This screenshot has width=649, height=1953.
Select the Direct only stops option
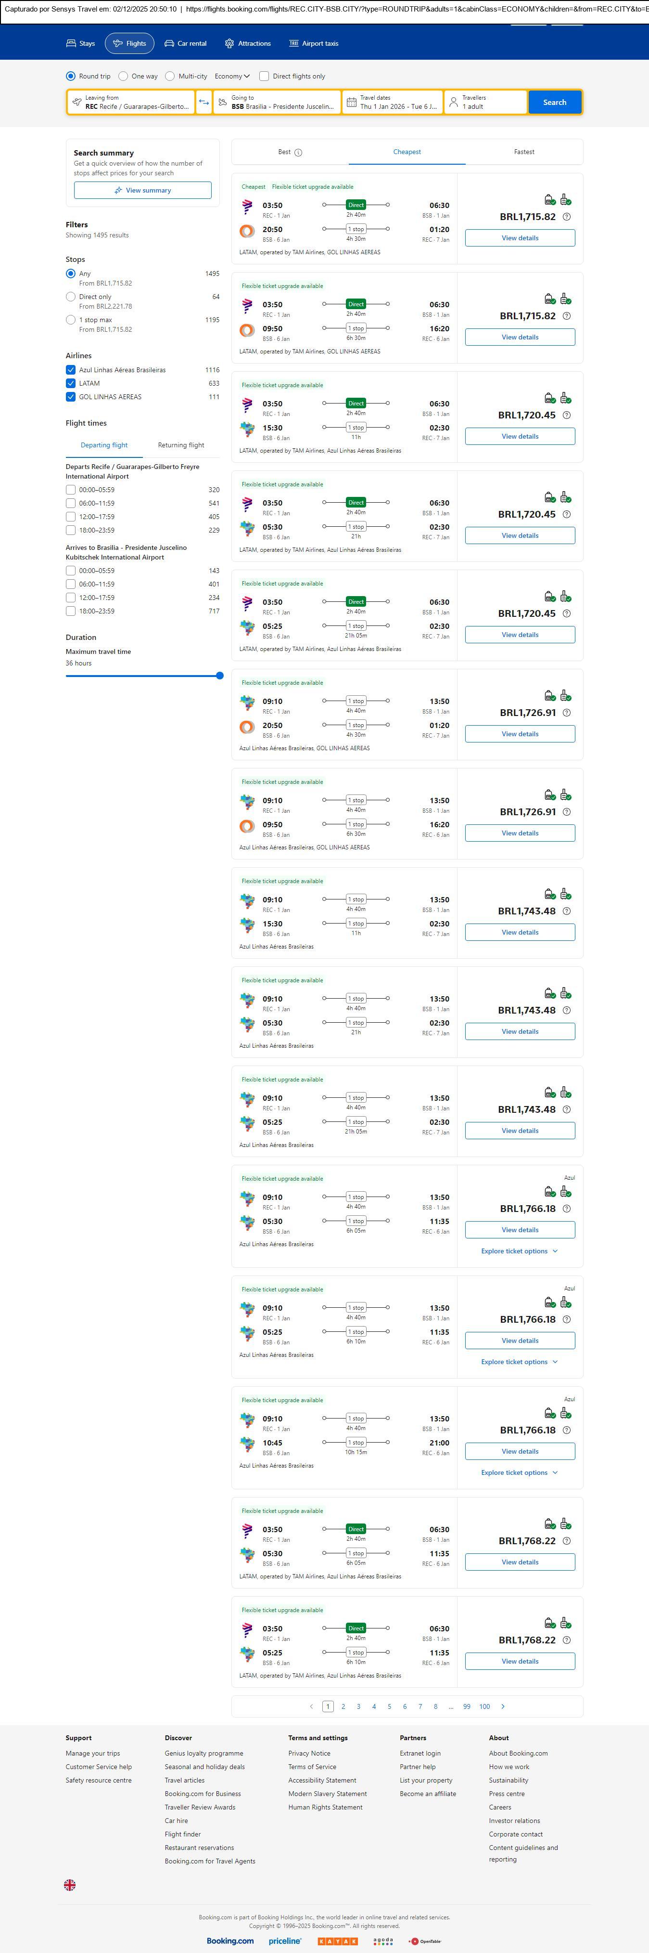click(x=70, y=297)
